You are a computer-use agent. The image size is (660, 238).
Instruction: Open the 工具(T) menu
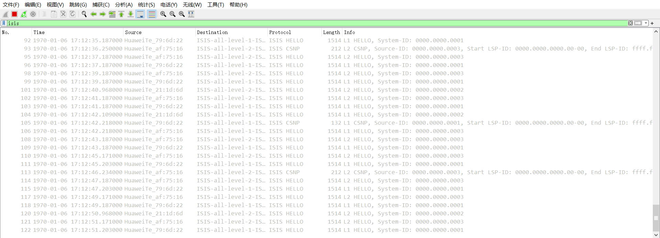point(216,5)
